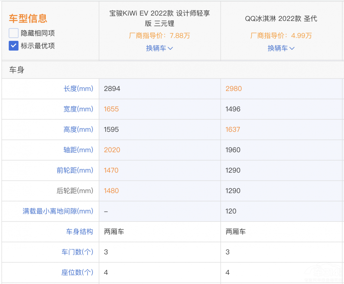Click the QQ冰淇淋 2022款 圣代 title
344x284 pixels.
(281, 19)
